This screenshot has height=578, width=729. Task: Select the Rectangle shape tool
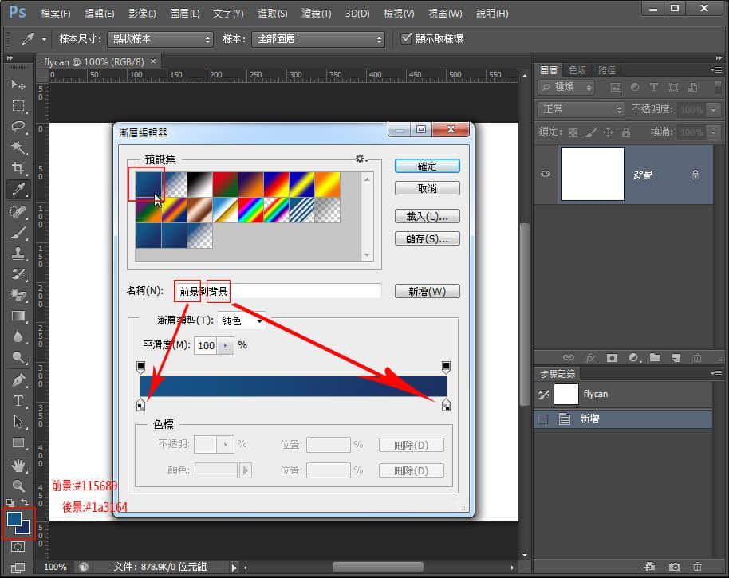18,442
